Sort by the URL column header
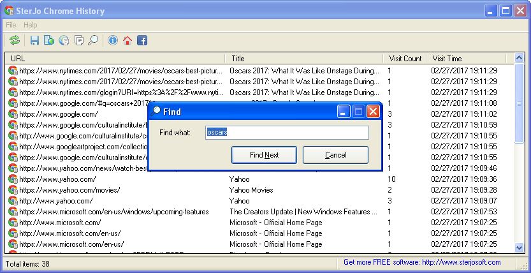531x273 pixels. (x=115, y=59)
